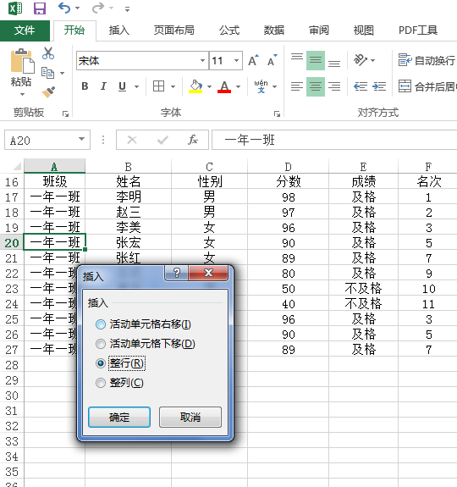Viewport: 457px width, 487px height.
Task: Open the font size dropdown
Action: pyautogui.click(x=236, y=60)
